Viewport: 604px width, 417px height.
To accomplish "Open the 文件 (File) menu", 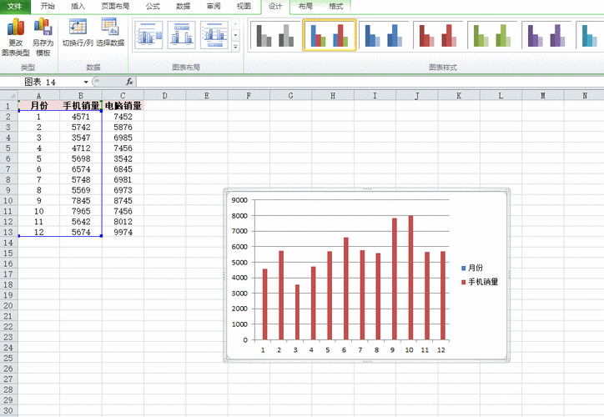I will coord(15,6).
